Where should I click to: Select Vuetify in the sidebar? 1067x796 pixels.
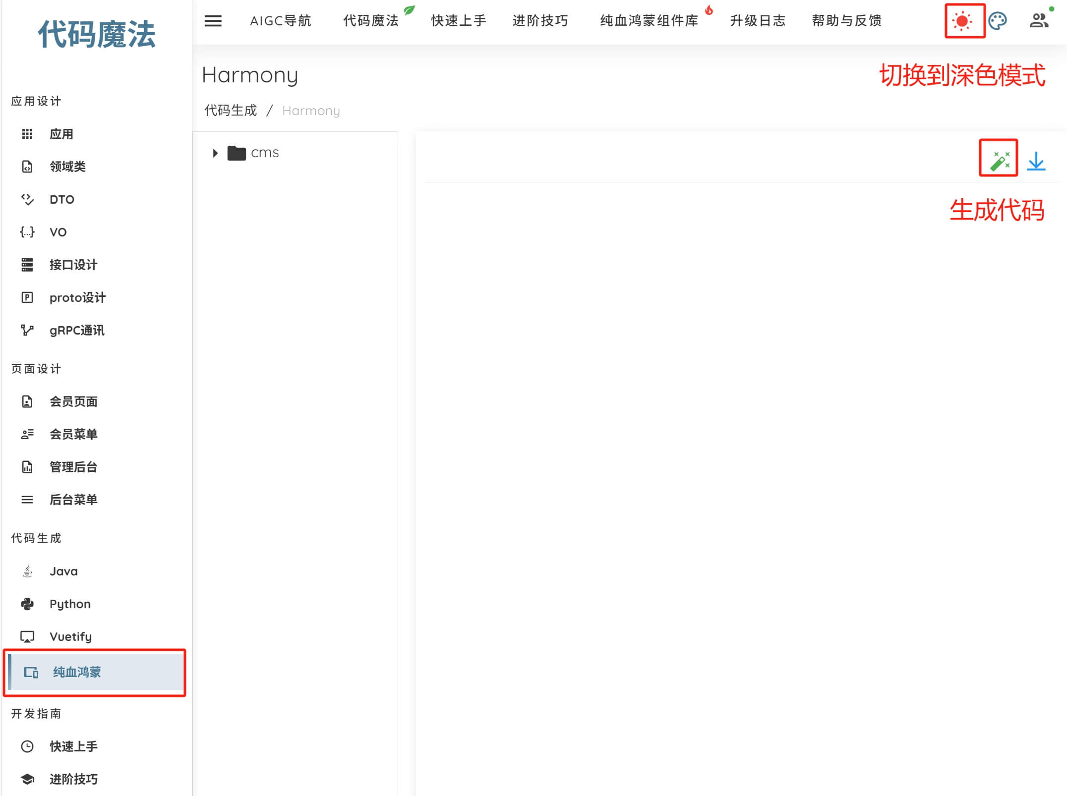pyautogui.click(x=70, y=636)
